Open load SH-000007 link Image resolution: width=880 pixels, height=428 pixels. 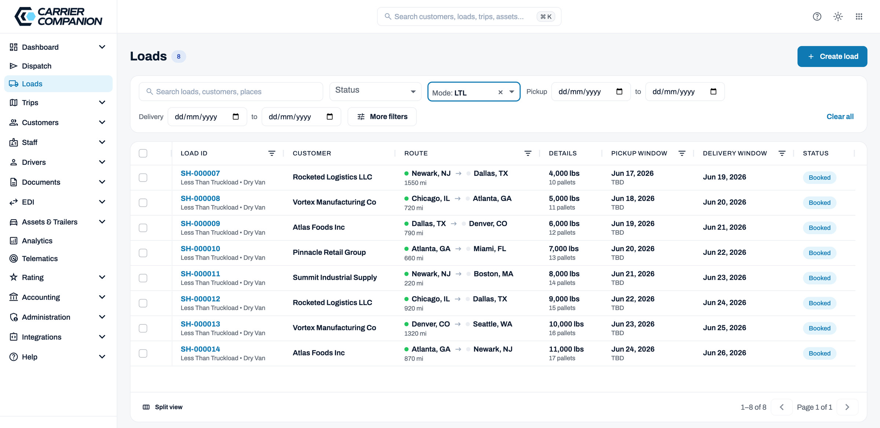click(x=200, y=173)
